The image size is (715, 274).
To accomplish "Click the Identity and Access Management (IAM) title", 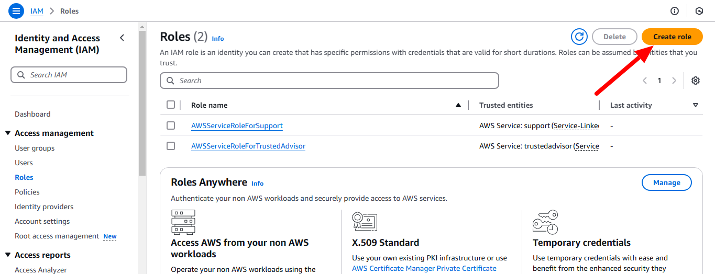I will [x=58, y=44].
